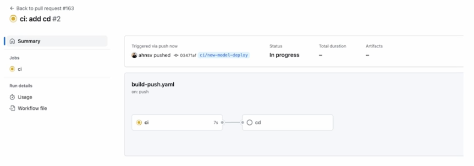Open commit hash 03471af
The image size is (474, 166).
(x=188, y=55)
